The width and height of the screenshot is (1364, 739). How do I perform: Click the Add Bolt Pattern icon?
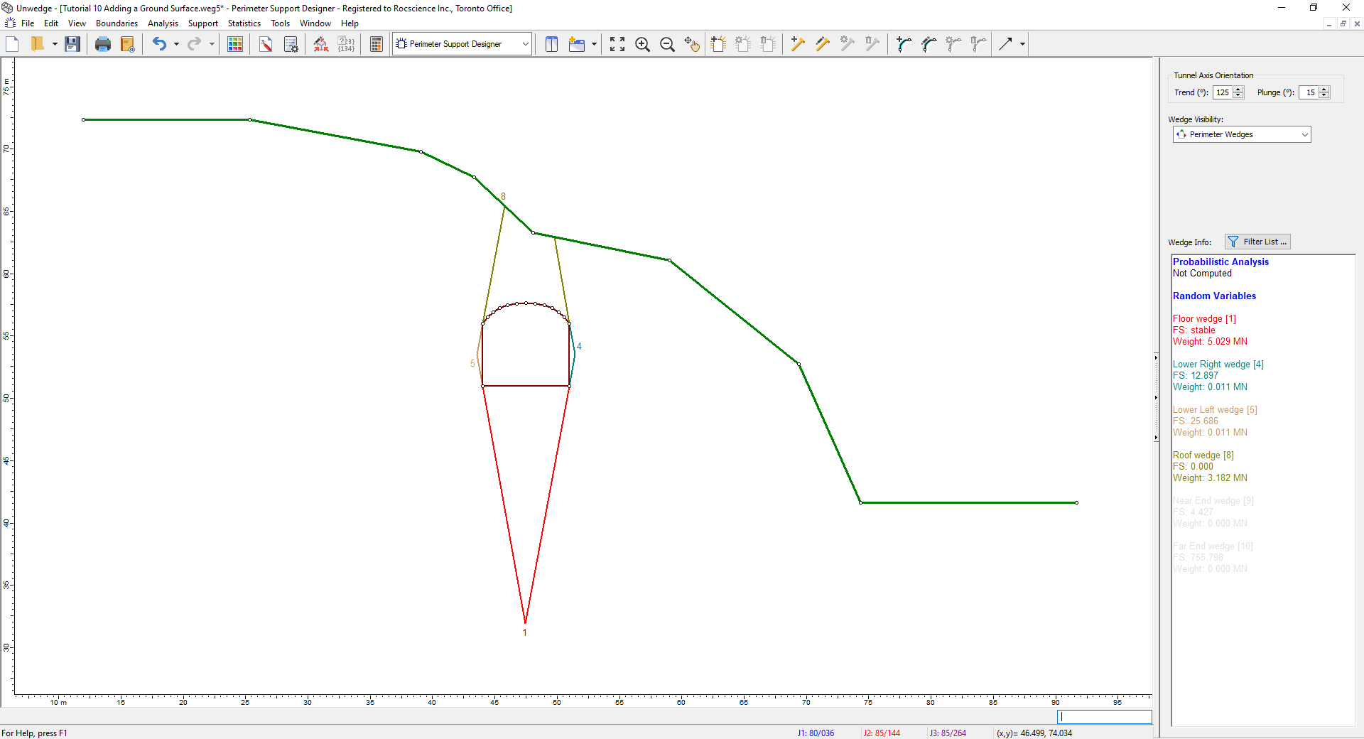(718, 44)
